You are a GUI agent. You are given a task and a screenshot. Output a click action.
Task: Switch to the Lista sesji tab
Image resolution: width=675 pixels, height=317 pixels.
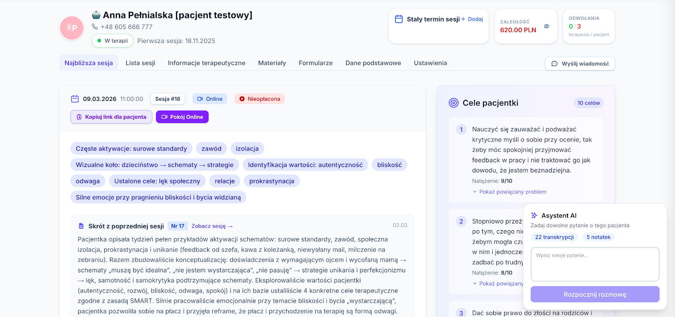[140, 63]
